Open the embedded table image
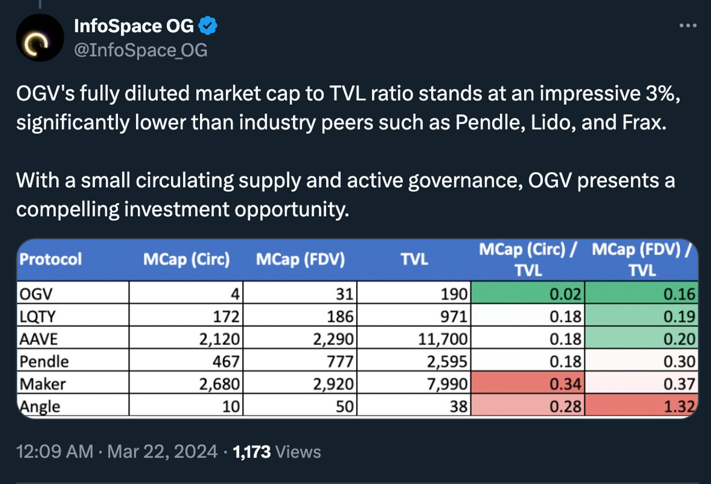Image resolution: width=711 pixels, height=484 pixels. [x=357, y=328]
